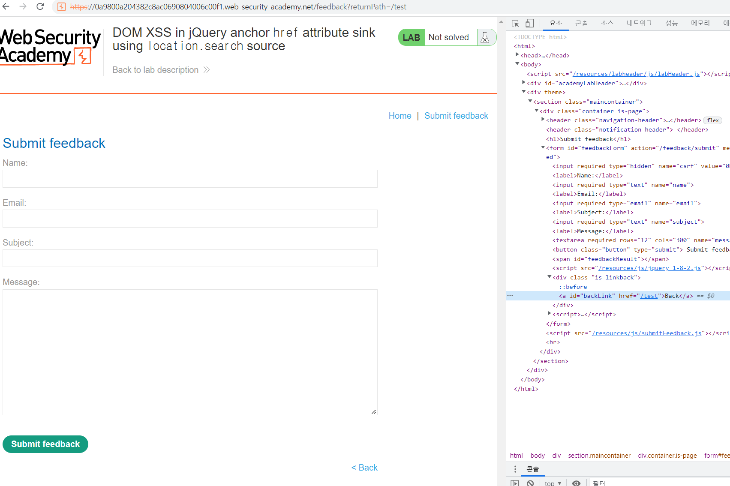730x486 pixels.
Task: Expand the academyLabHeader div node
Action: 524,83
